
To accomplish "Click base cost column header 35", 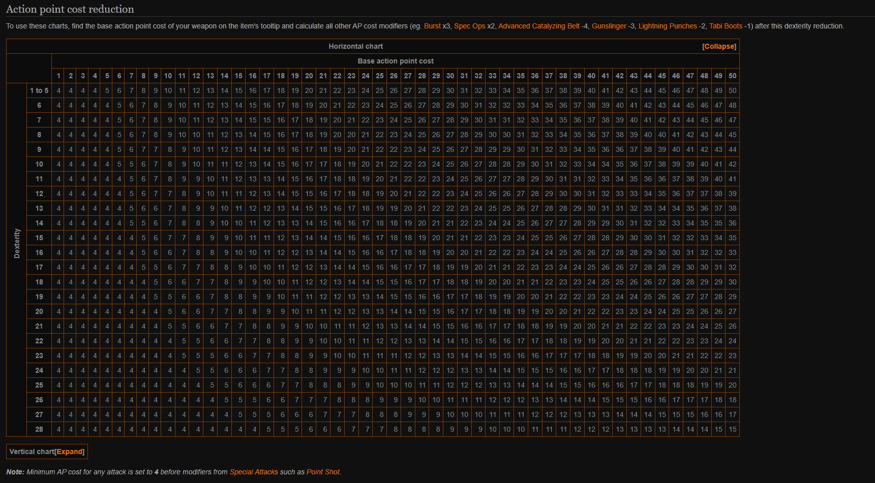I will coord(521,76).
